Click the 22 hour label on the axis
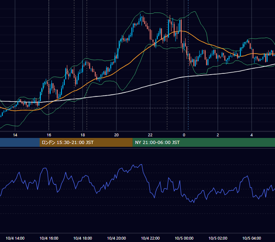 click(x=150, y=135)
